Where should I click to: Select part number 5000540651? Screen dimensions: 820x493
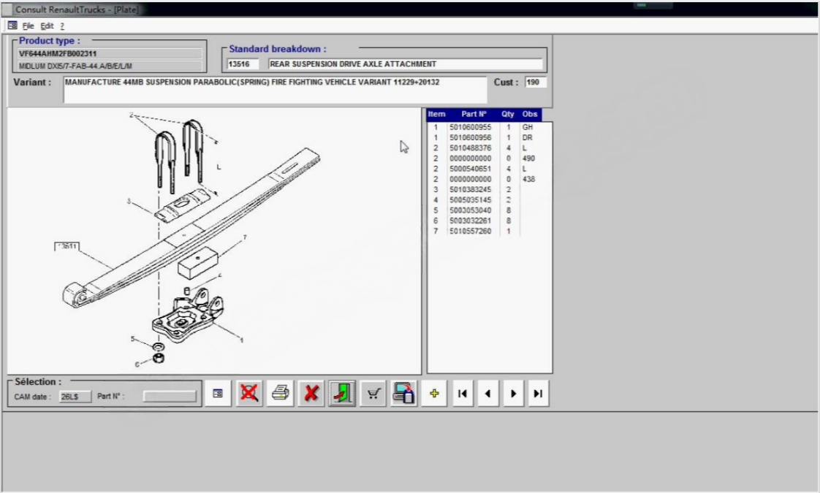click(470, 169)
